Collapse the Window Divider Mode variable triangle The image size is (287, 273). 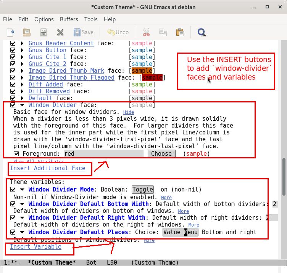tap(22, 190)
